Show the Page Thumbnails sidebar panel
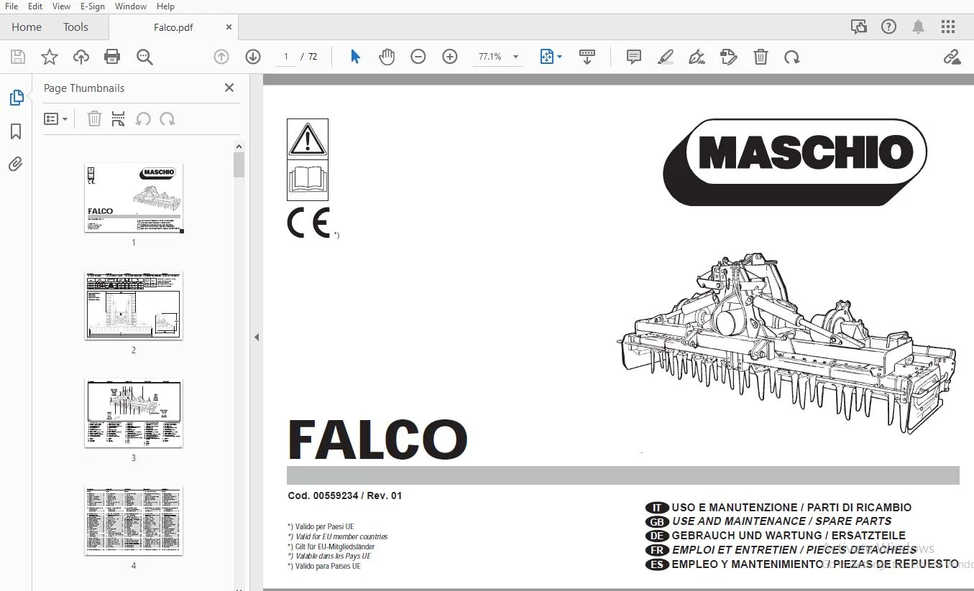The width and height of the screenshot is (974, 591). [16, 98]
